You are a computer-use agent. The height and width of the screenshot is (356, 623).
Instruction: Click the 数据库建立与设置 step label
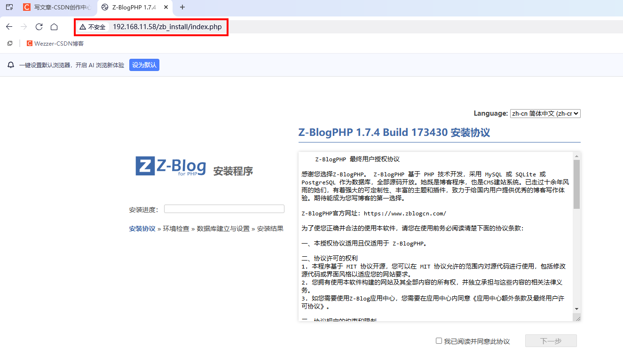pyautogui.click(x=223, y=229)
